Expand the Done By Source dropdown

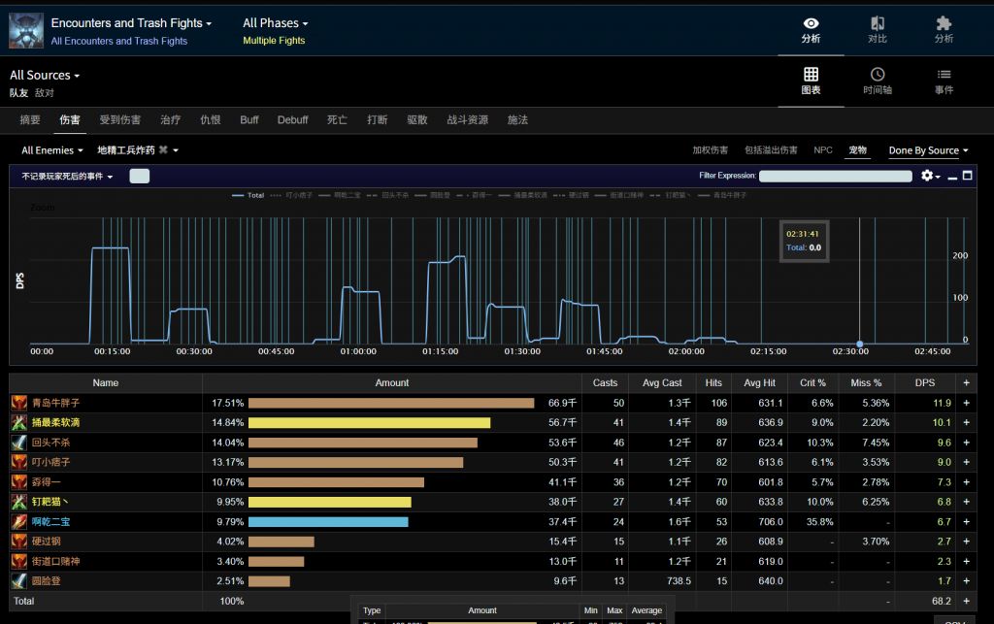pos(928,150)
